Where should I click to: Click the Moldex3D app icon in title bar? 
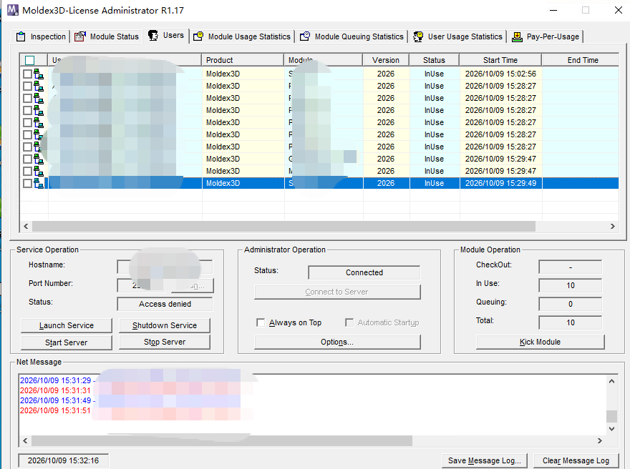(x=13, y=10)
